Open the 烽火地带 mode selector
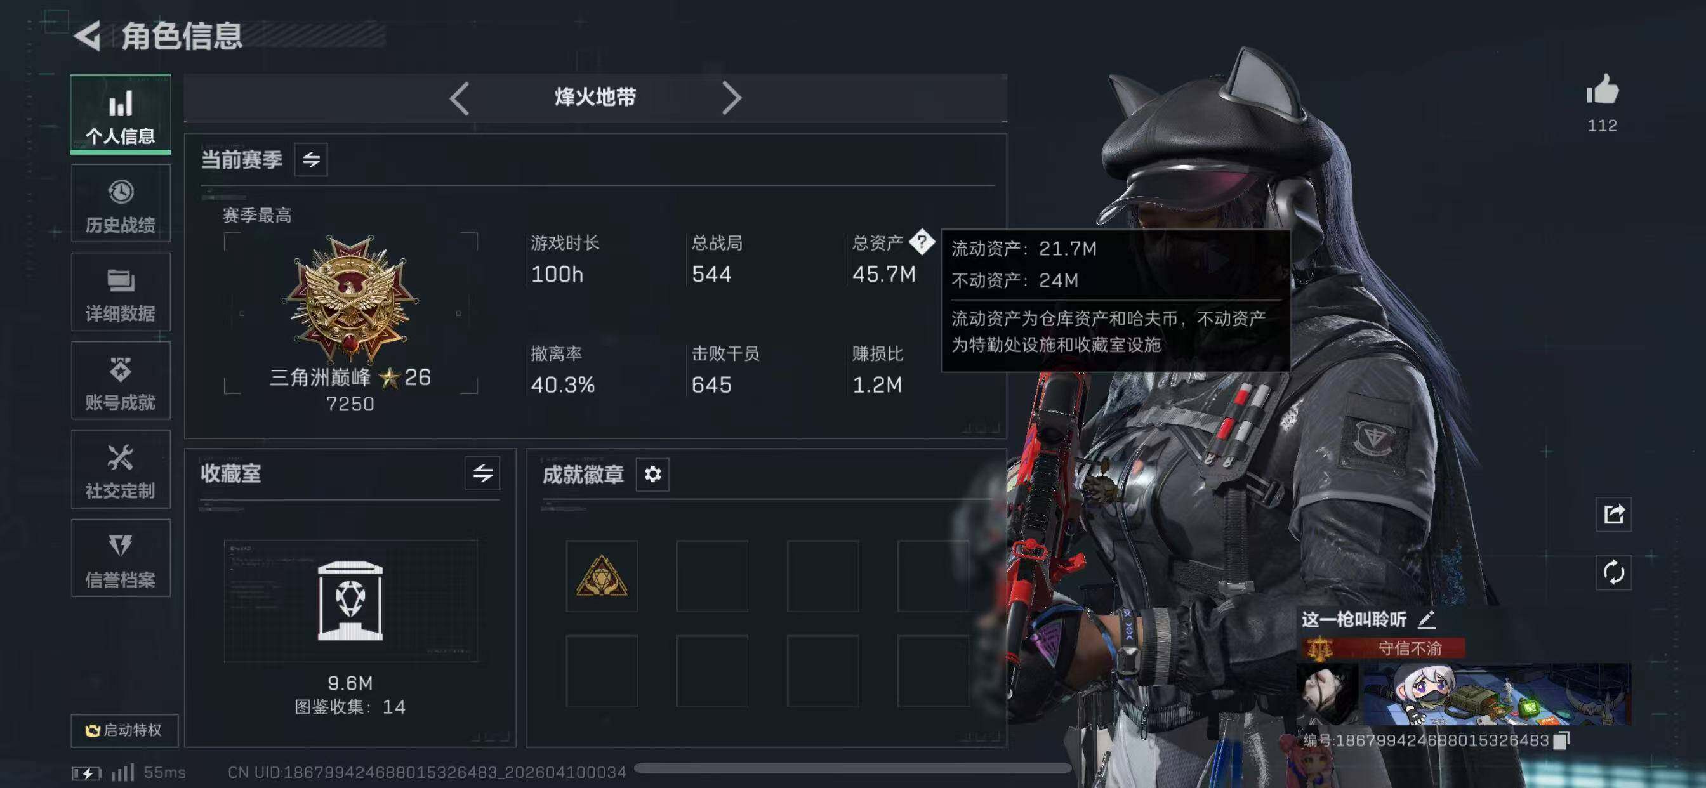Viewport: 1706px width, 788px height. click(x=595, y=98)
